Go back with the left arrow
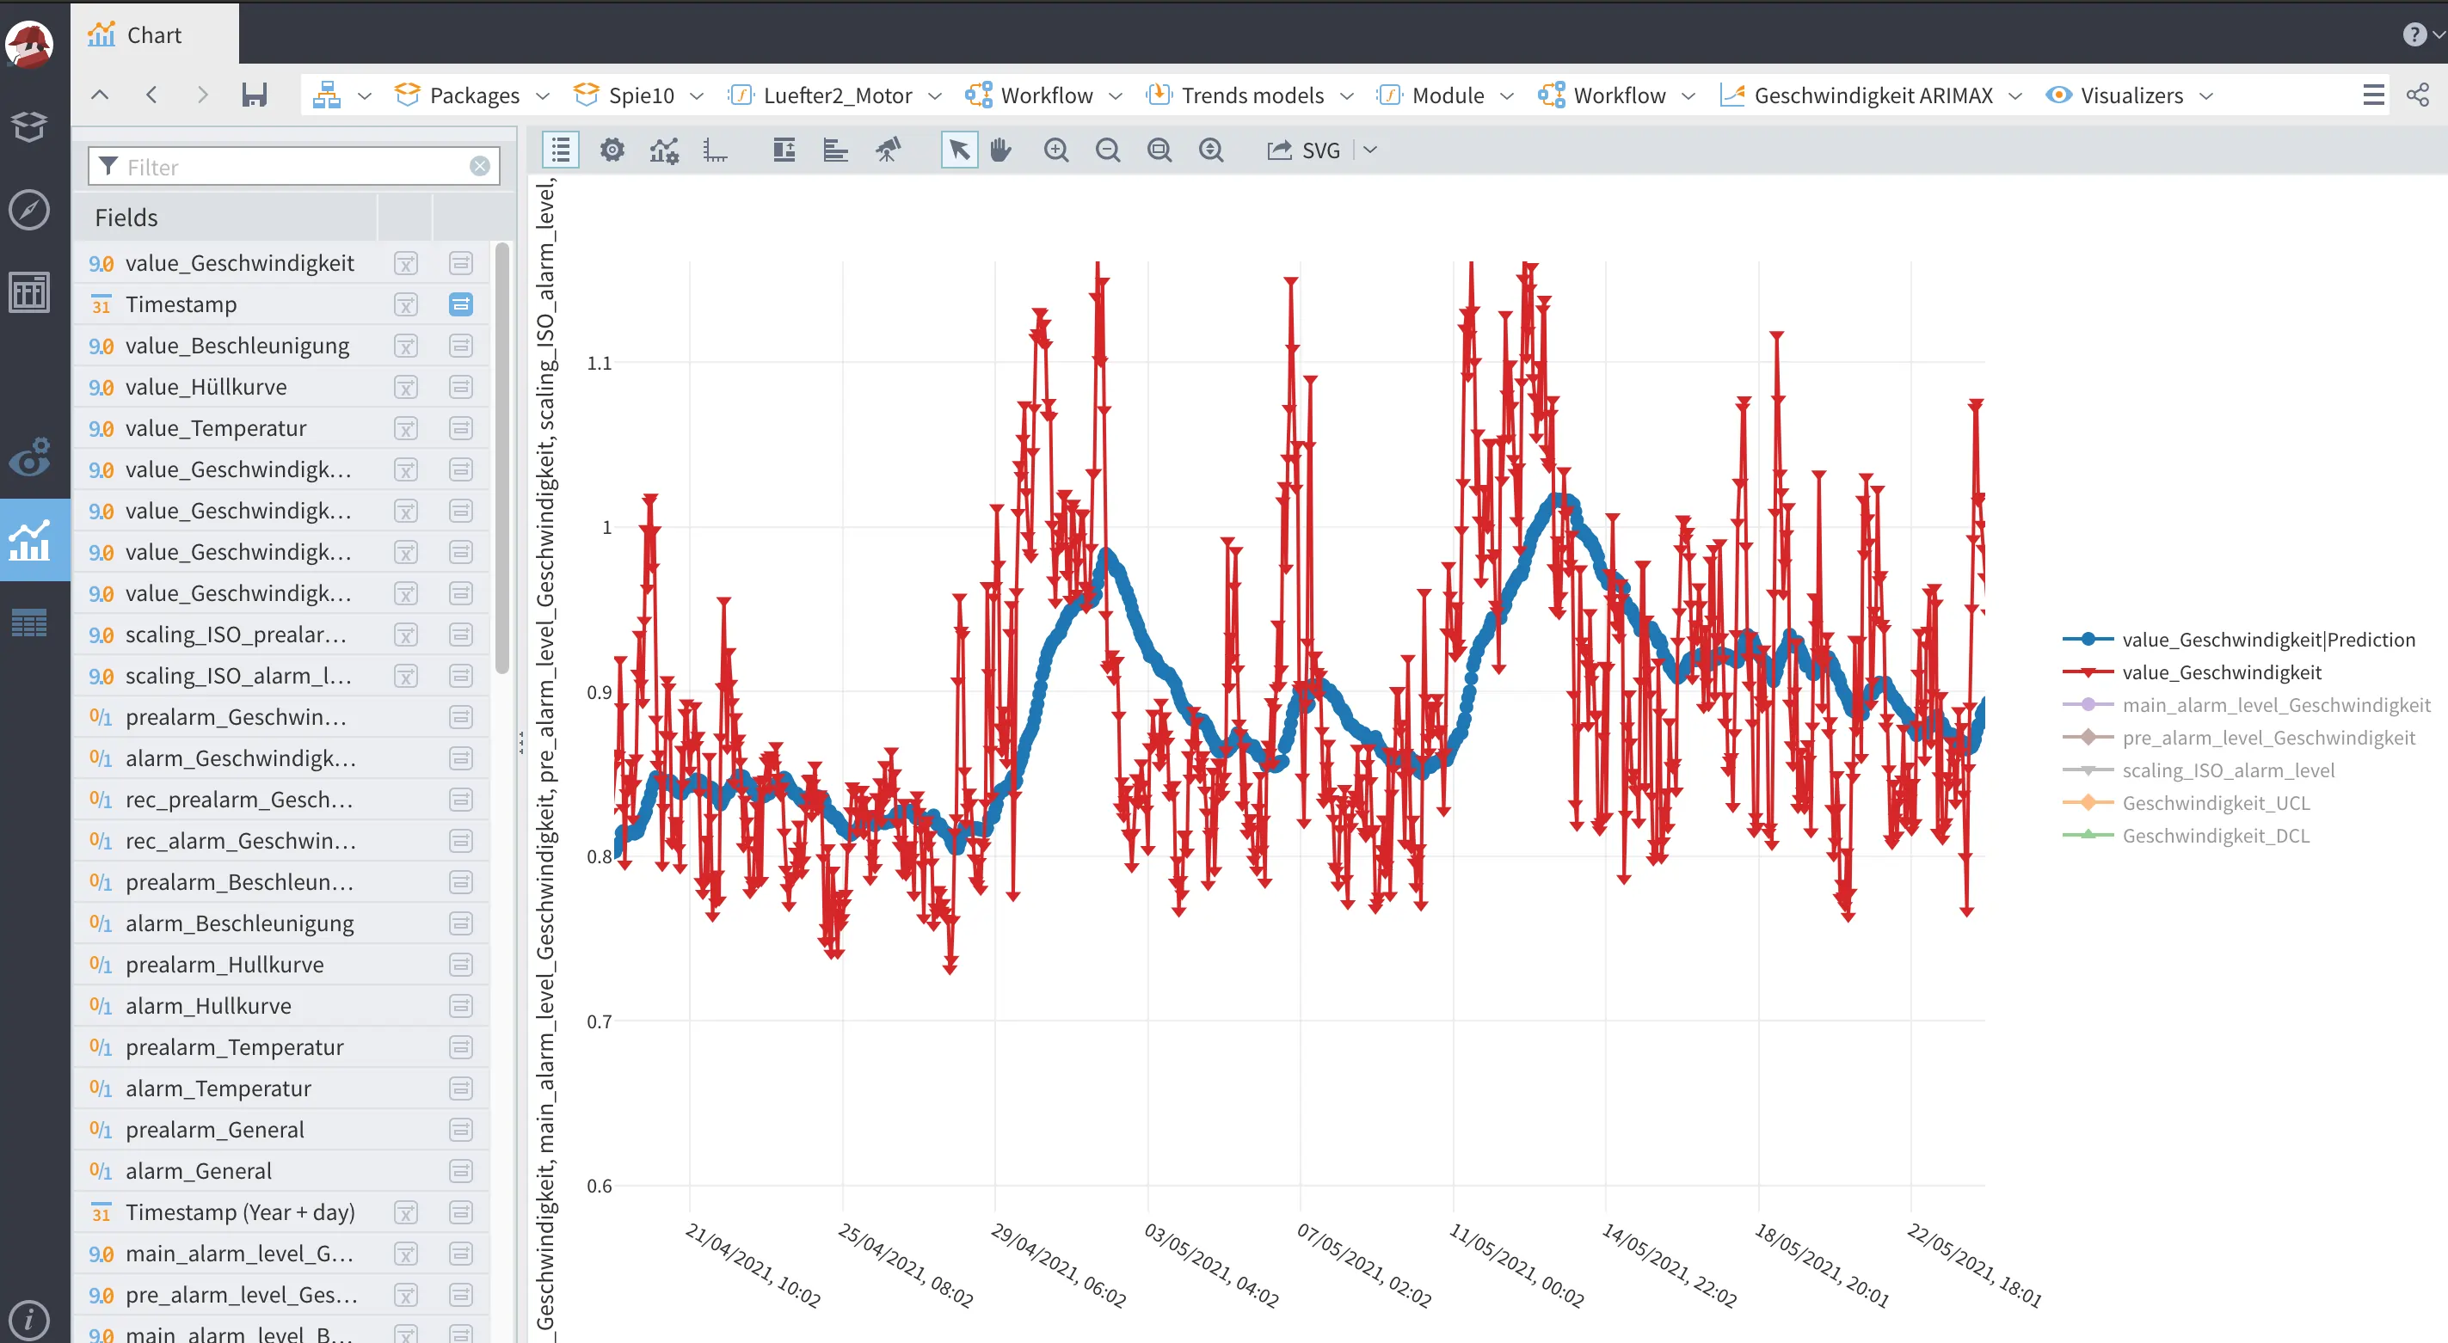 [x=151, y=94]
